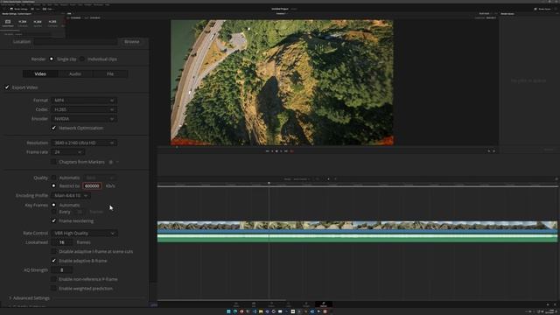
Task: Toggle the red loop playback button
Action: tap(291, 151)
